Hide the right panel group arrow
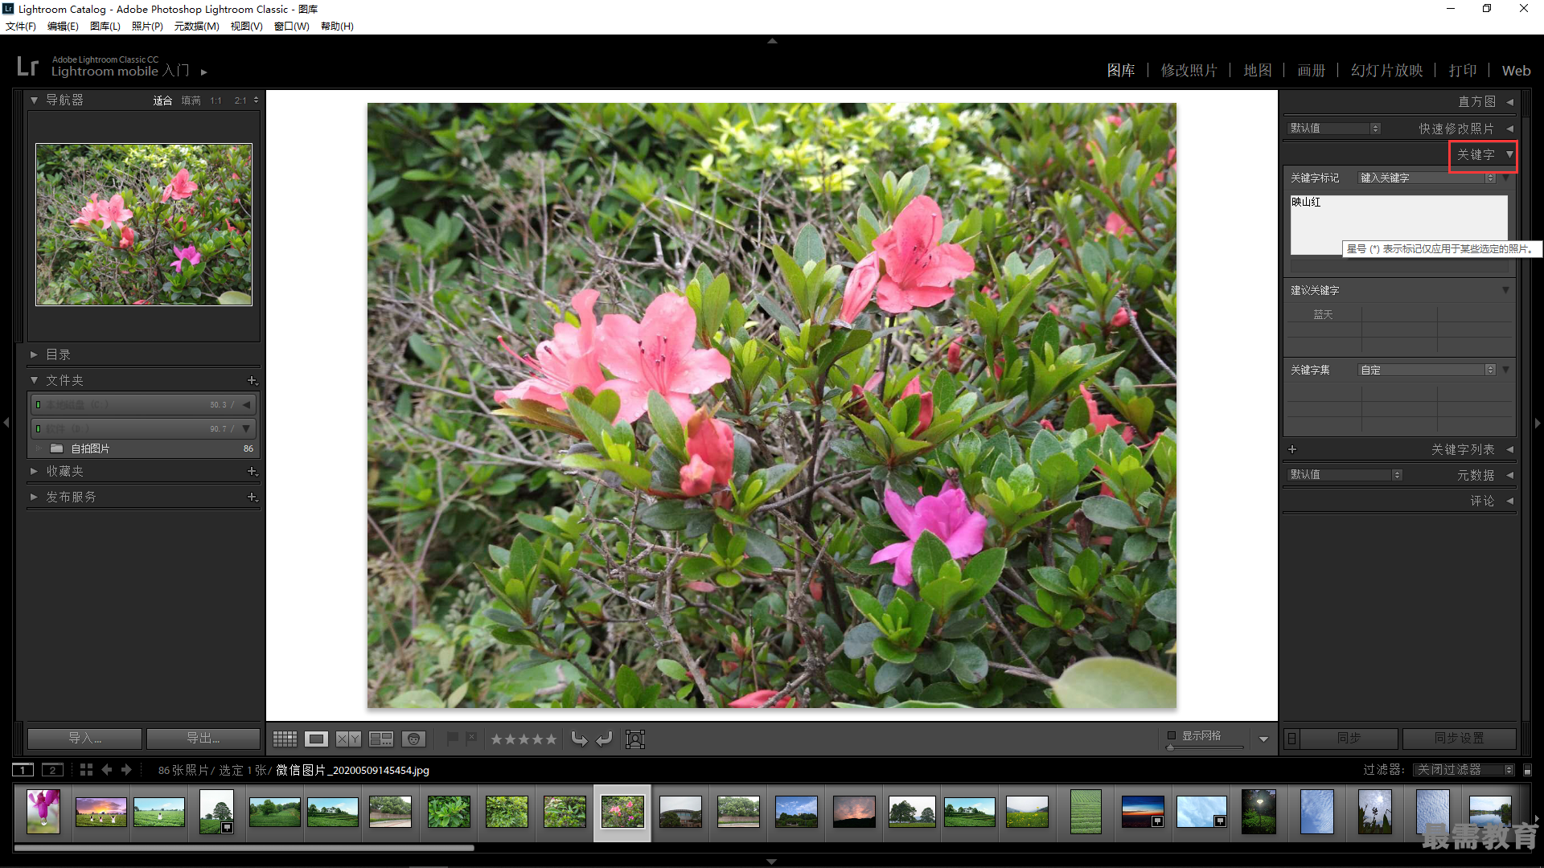Image resolution: width=1544 pixels, height=868 pixels. pyautogui.click(x=1538, y=423)
